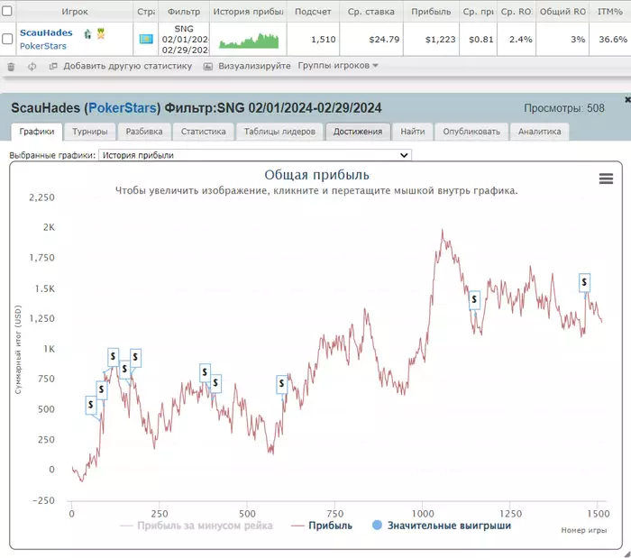This screenshot has height=558, width=631.
Task: Tick the select-all checkbox in table header
Action: pyautogui.click(x=7, y=11)
